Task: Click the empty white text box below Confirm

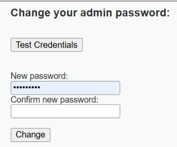Action: pyautogui.click(x=65, y=111)
